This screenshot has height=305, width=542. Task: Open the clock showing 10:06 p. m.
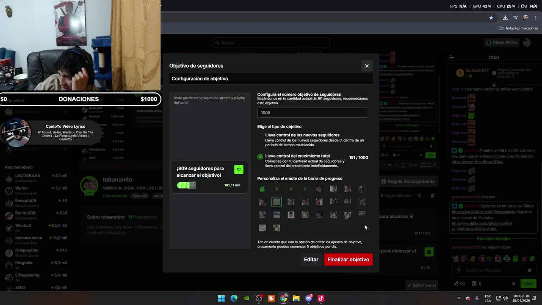click(x=521, y=298)
